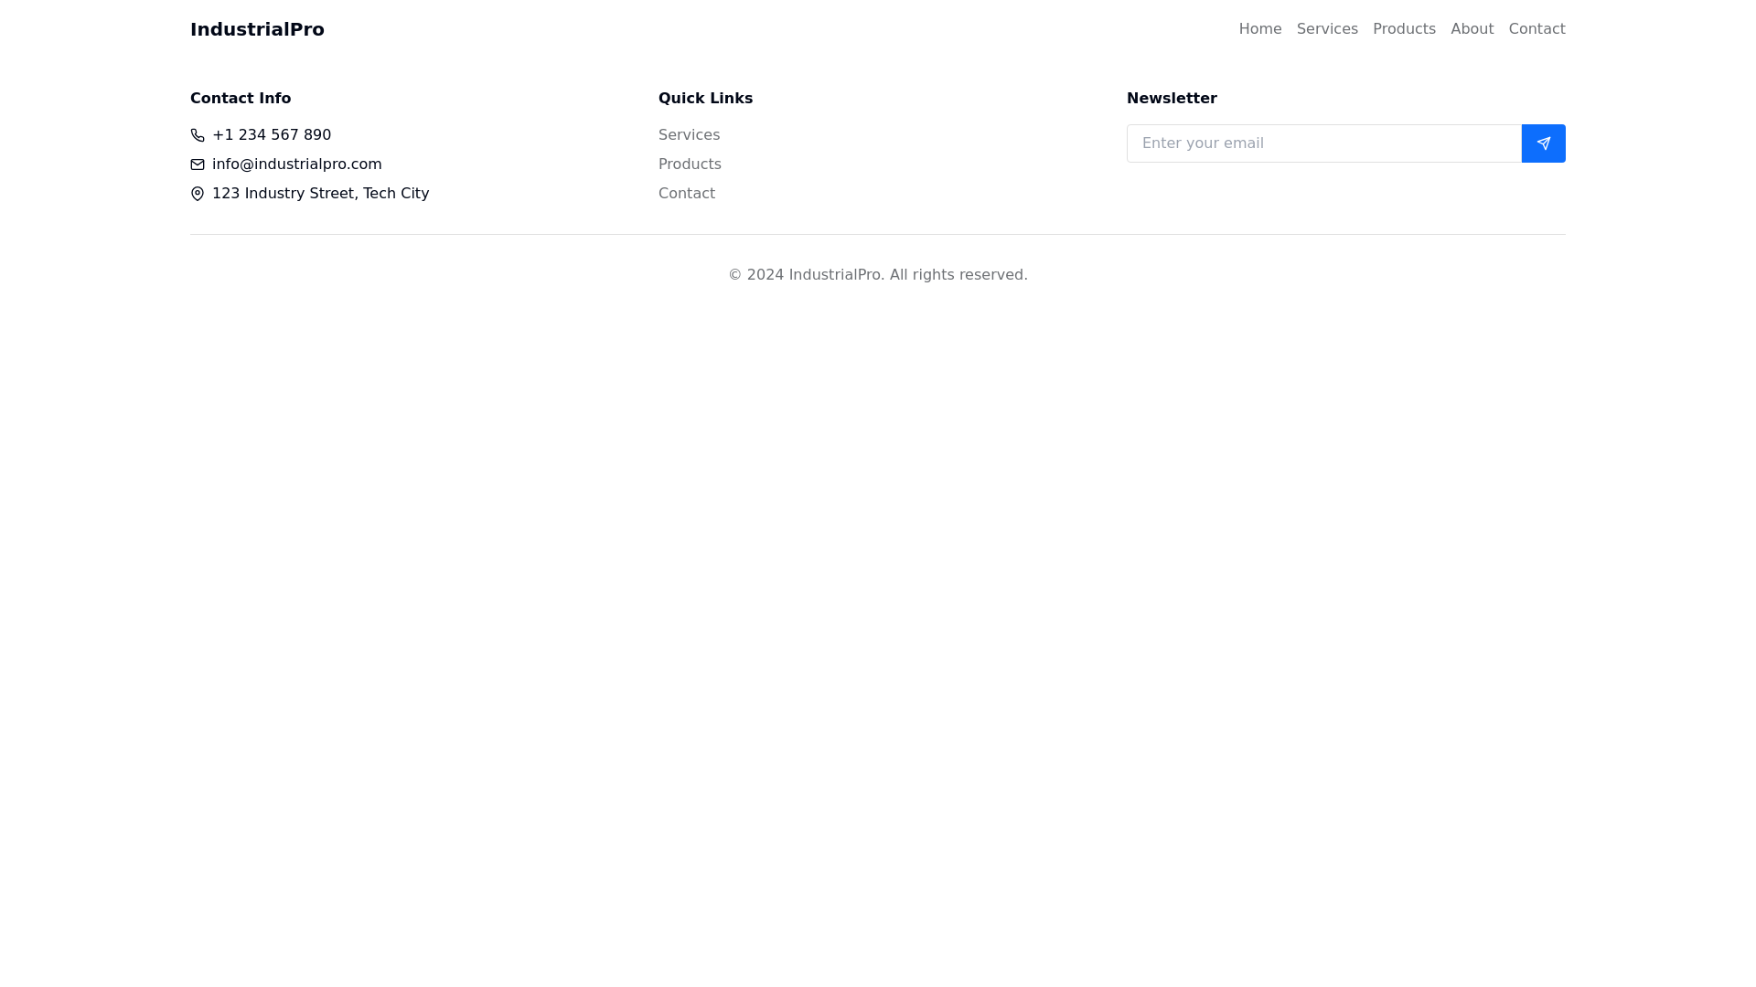Click the location pin icon for the address
1756x987 pixels.
tap(198, 194)
